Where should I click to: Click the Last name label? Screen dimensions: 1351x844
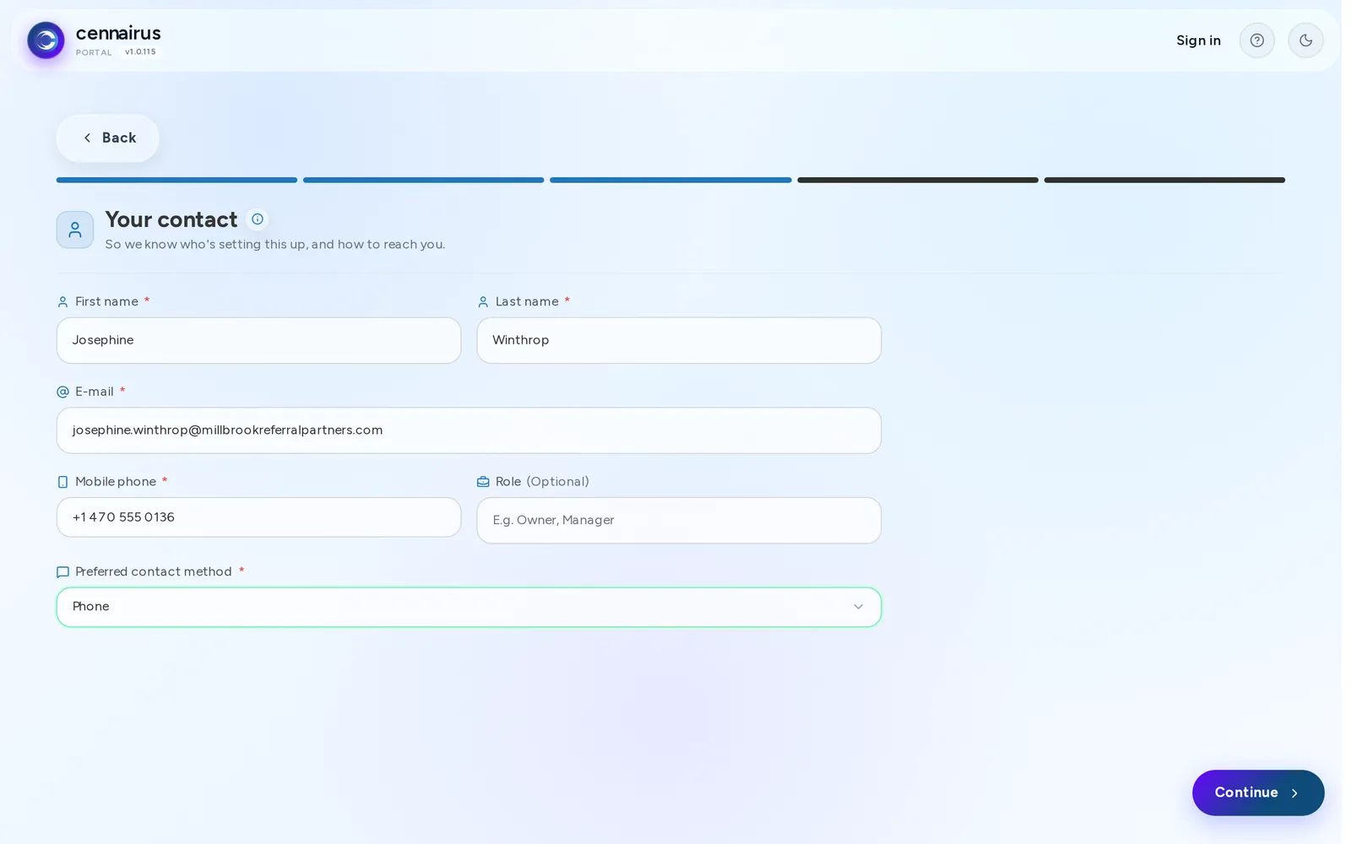[x=527, y=301]
